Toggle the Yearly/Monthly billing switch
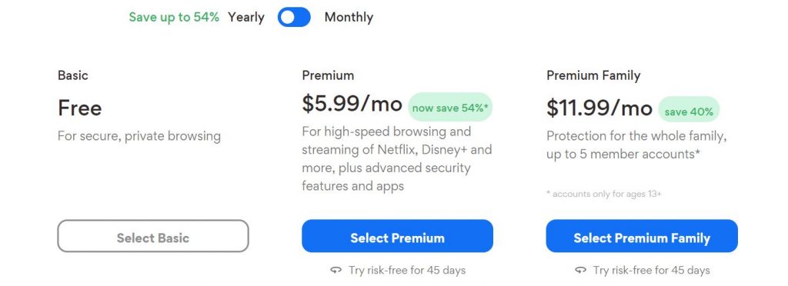This screenshot has height=286, width=788. (294, 17)
